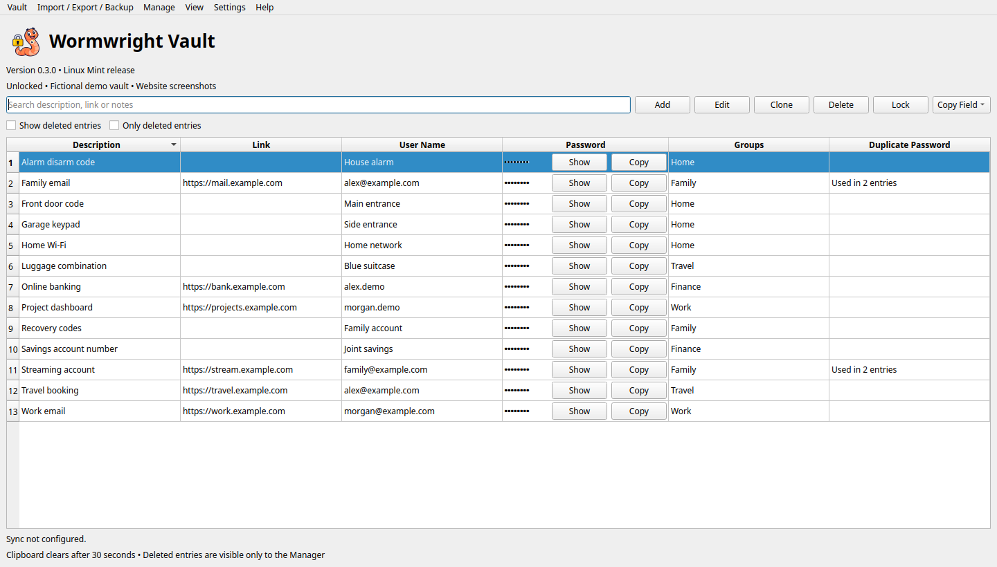Show password for Alarm disarm code
This screenshot has width=997, height=567.
580,162
